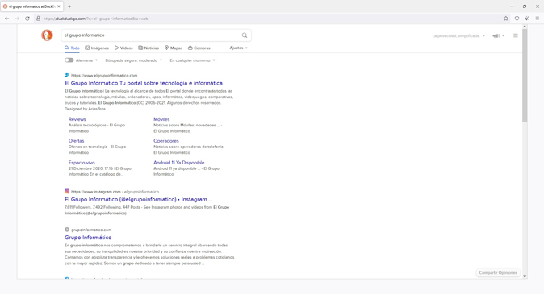Click the scrollbar down arrow
The image size is (544, 294).
coord(525,276)
